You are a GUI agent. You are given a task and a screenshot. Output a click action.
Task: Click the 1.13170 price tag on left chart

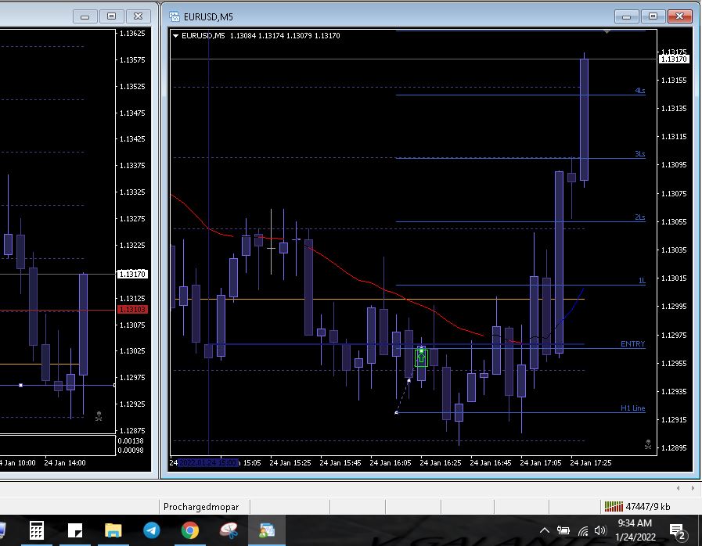[x=132, y=274]
